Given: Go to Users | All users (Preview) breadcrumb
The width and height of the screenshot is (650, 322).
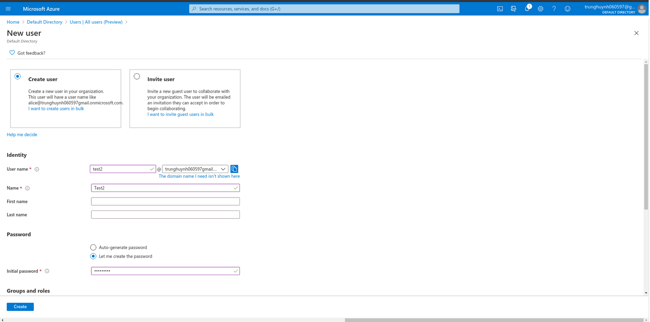Looking at the screenshot, I should [x=96, y=22].
